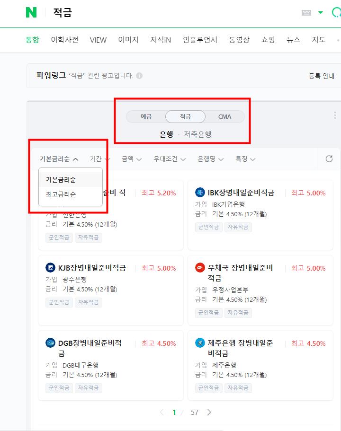The height and width of the screenshot is (431, 341).
Task: Click the current page number 1
Action: 174,412
